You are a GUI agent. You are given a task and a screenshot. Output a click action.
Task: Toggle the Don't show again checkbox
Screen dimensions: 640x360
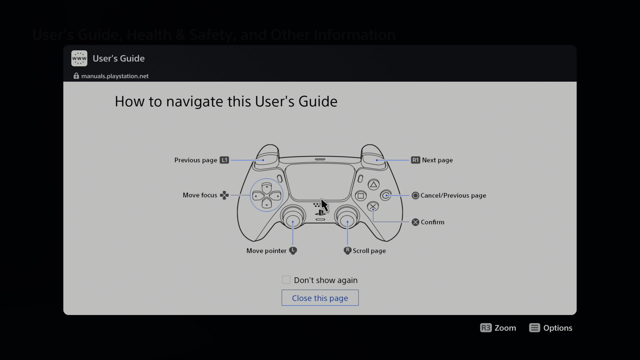click(286, 280)
